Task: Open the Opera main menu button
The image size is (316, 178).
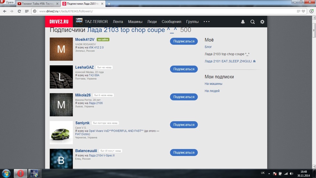Action: pos(8,2)
